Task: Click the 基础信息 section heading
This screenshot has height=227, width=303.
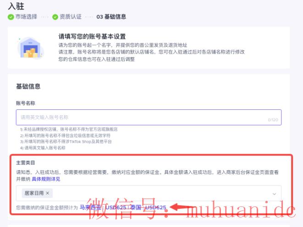Action: pos(28,86)
